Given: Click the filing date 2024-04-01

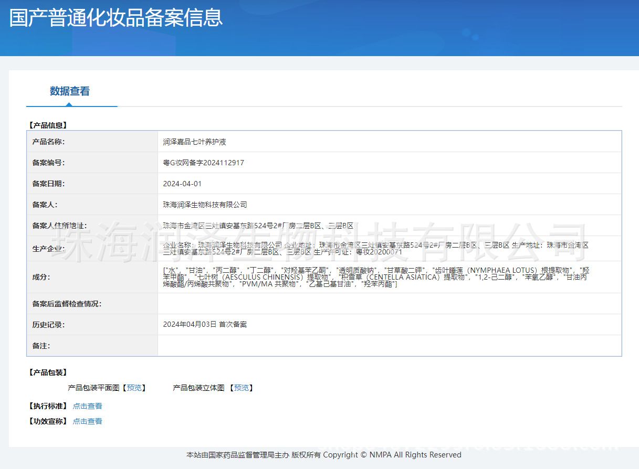Looking at the screenshot, I should [182, 184].
